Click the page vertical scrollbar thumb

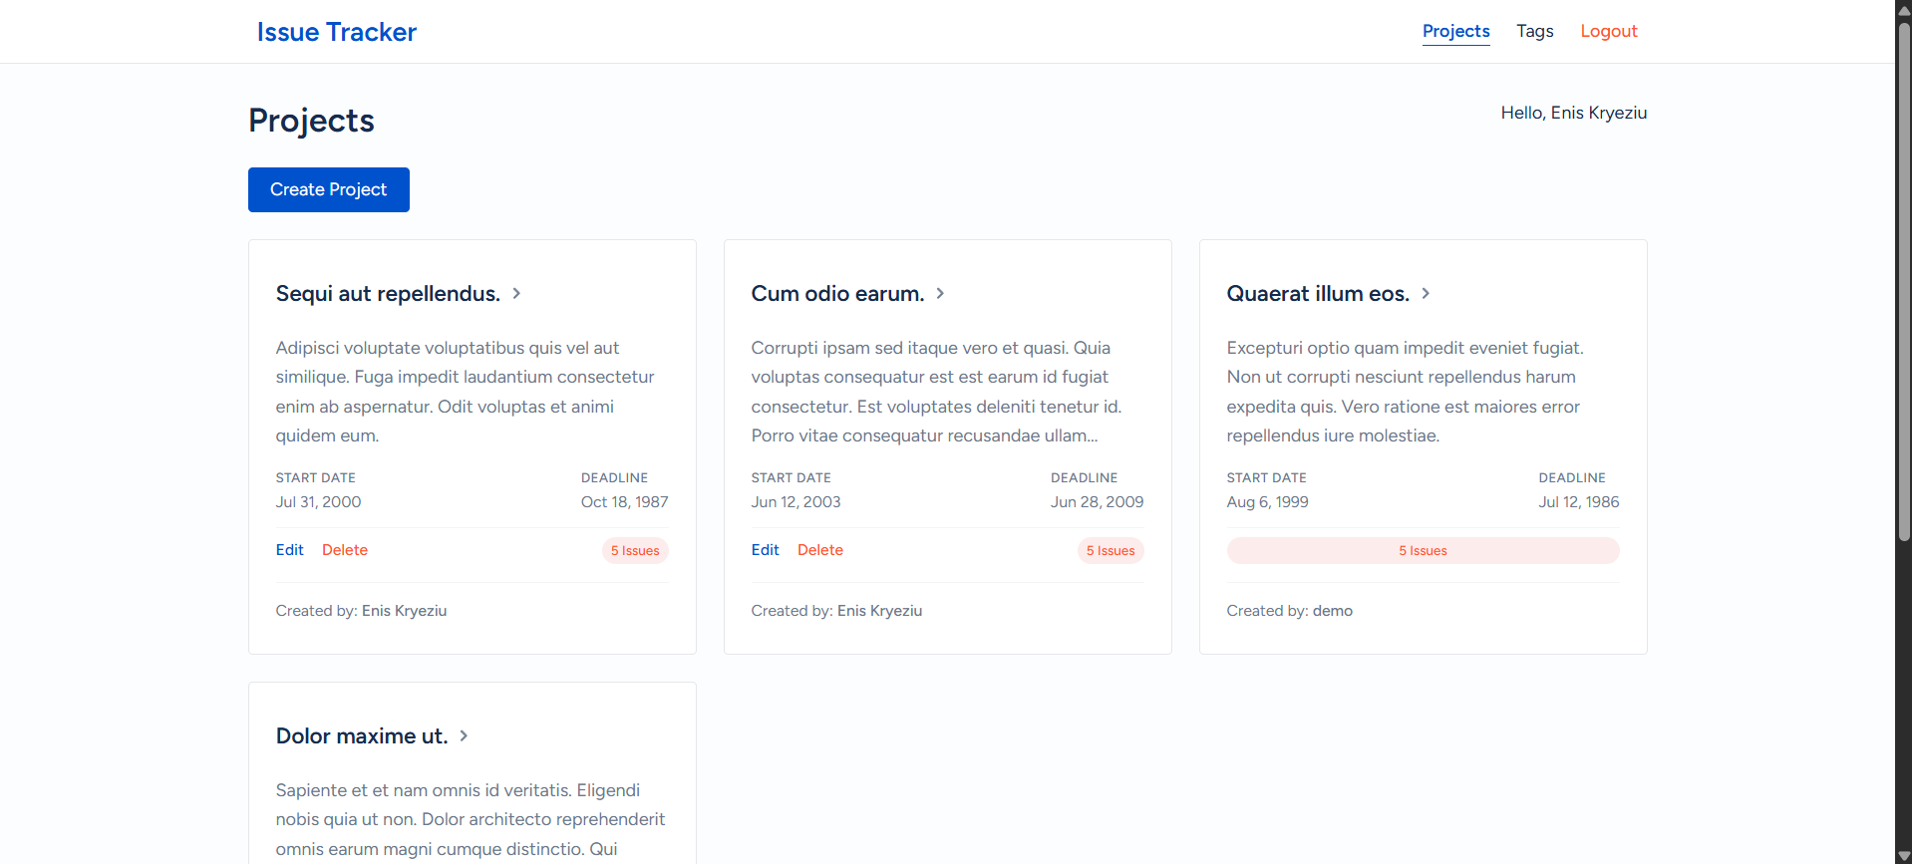pyautogui.click(x=1903, y=279)
